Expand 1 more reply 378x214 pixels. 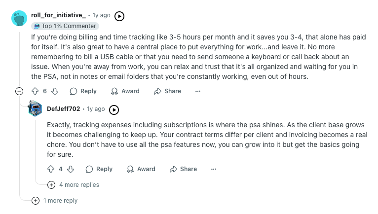click(54, 201)
